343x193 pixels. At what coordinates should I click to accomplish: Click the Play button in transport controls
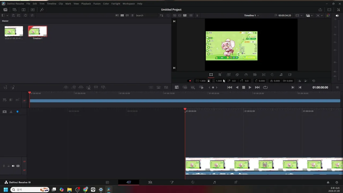point(250,87)
